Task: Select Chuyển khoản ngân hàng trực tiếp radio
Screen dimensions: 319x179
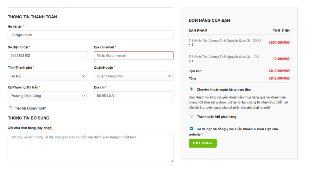Action: coord(192,89)
